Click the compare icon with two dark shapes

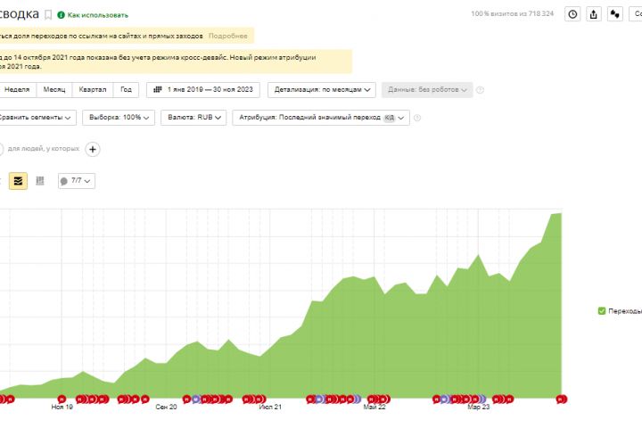[x=615, y=14]
